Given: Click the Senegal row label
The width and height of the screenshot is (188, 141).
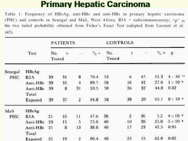Looking at the screenshot, I should tap(12, 72).
